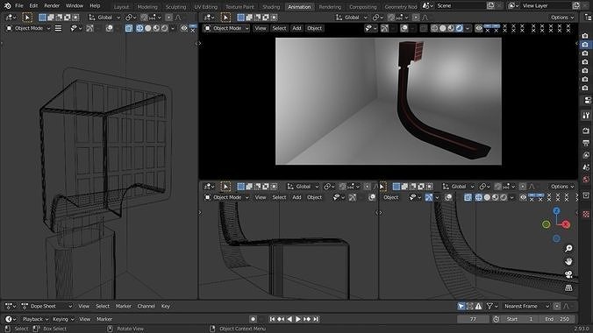Toggle snapping magnet in left viewport

click(144, 18)
